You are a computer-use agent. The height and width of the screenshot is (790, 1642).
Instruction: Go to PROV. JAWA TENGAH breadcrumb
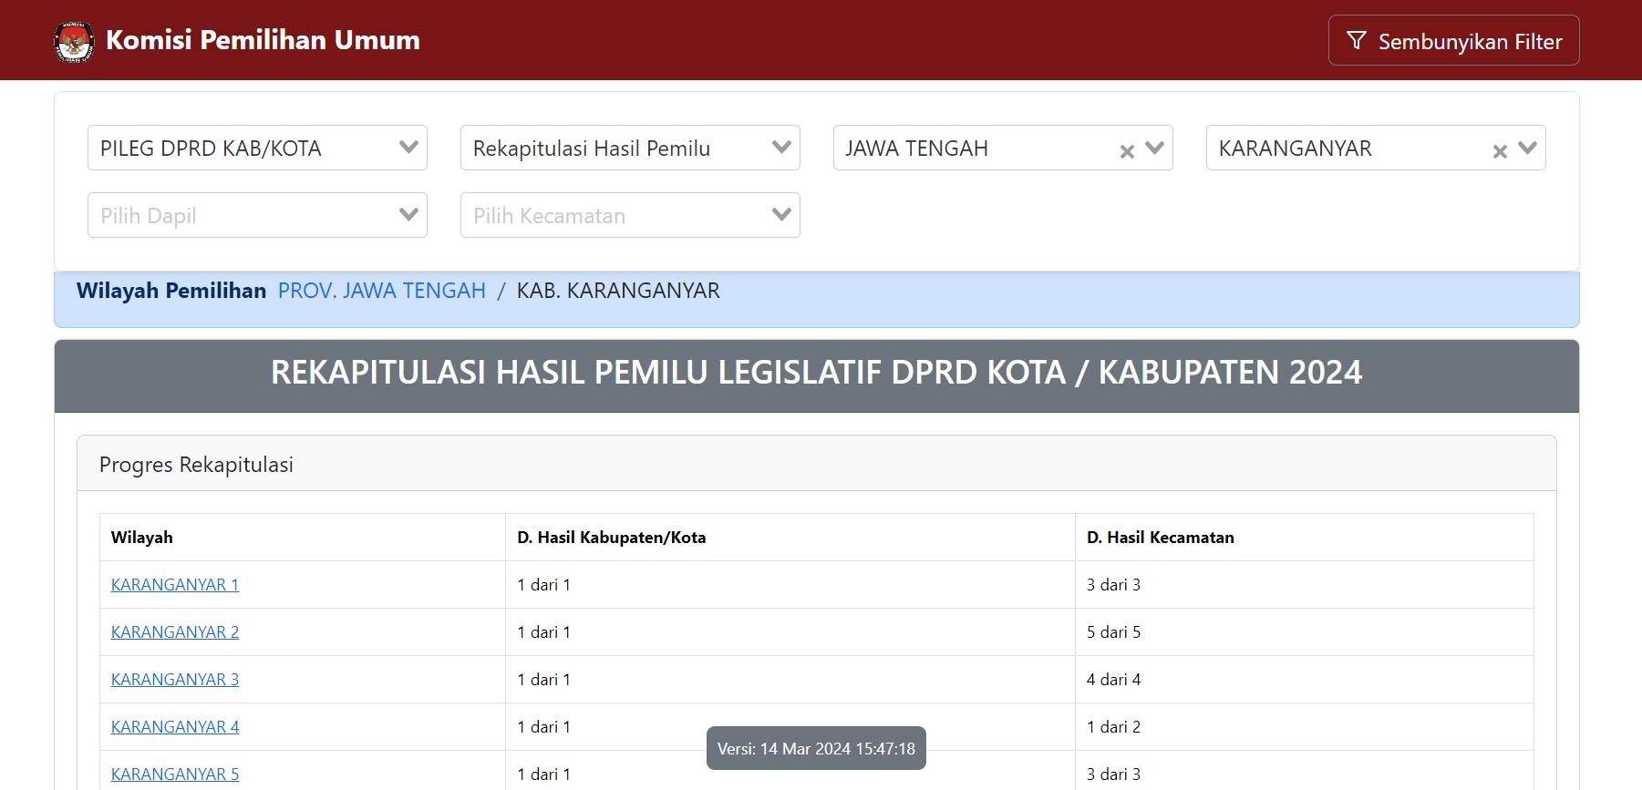click(381, 291)
